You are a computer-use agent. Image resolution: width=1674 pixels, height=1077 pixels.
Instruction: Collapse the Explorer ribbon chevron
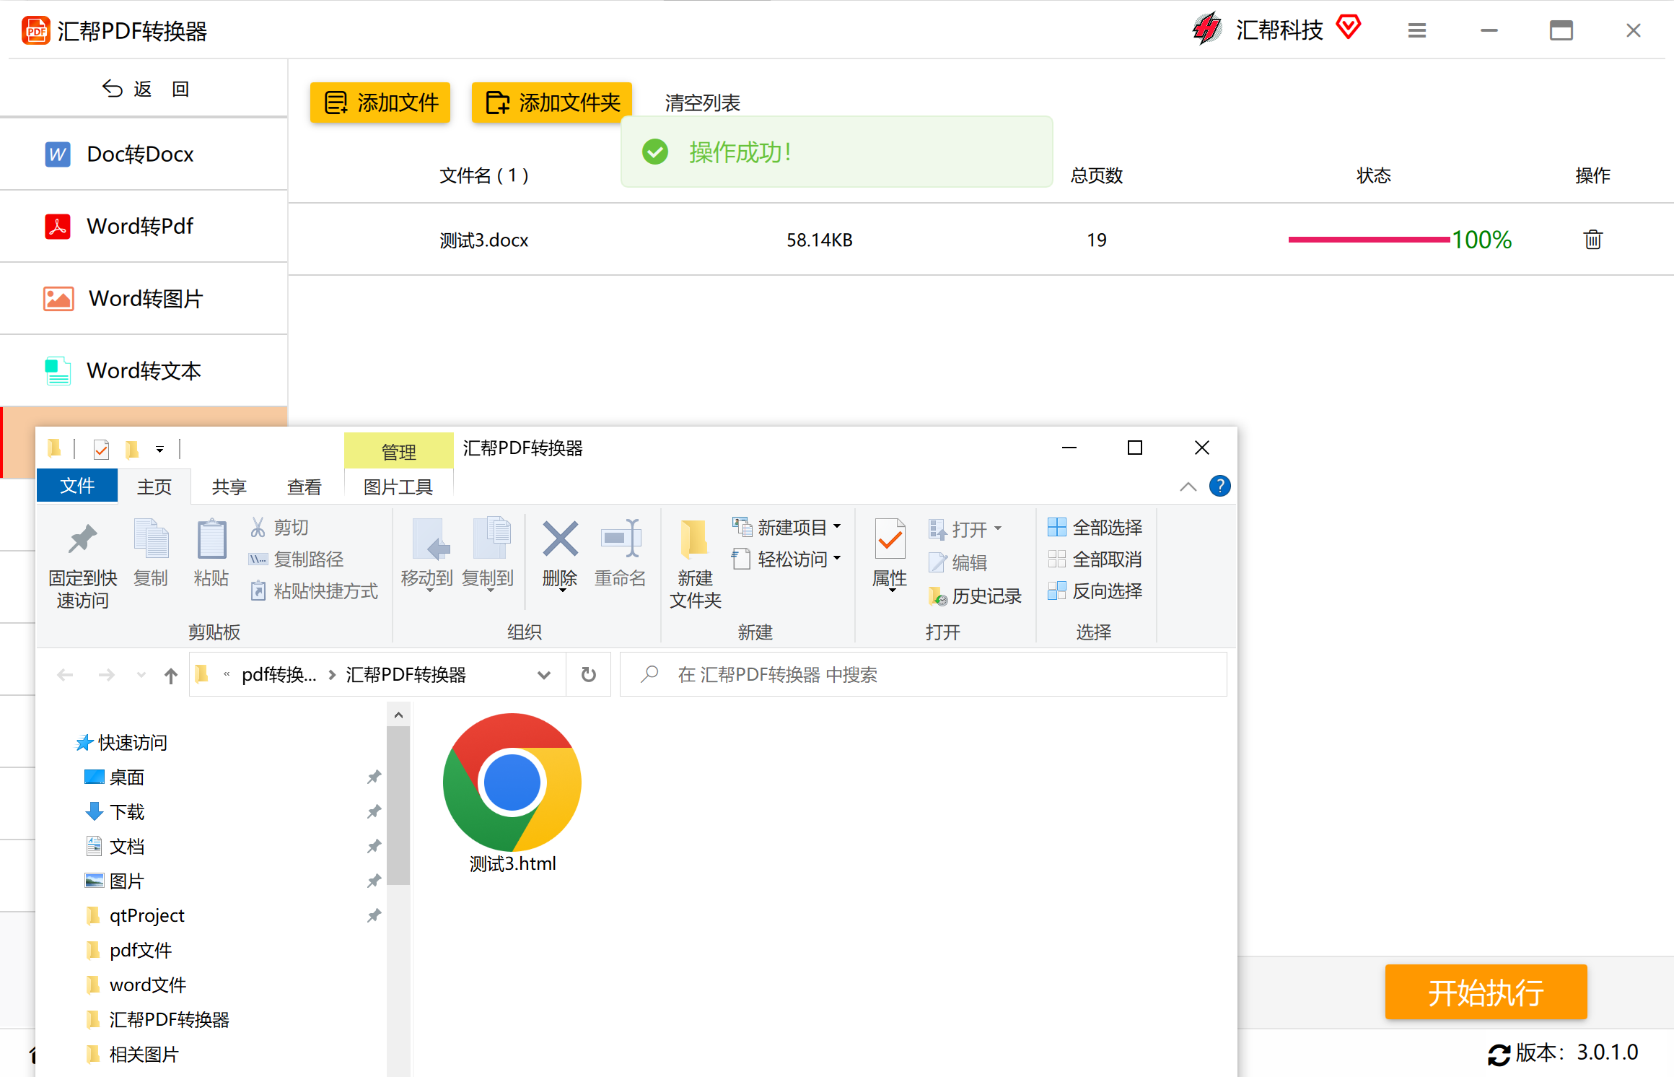(x=1188, y=487)
